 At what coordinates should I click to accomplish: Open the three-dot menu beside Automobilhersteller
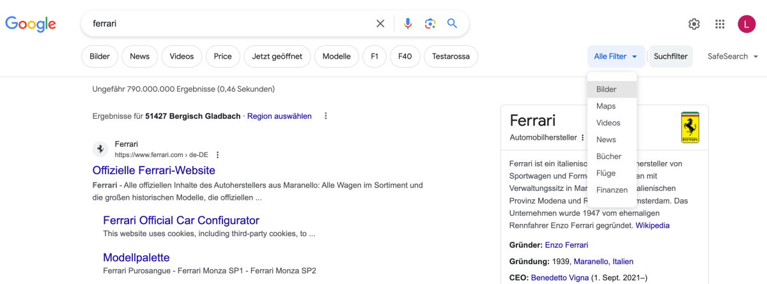click(x=582, y=138)
